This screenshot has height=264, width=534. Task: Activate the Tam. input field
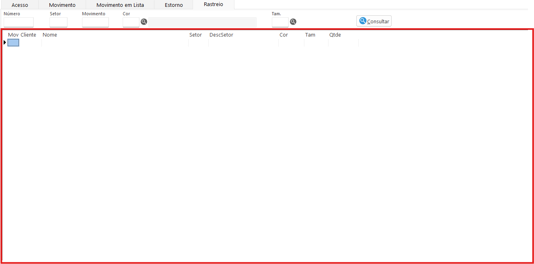tap(280, 23)
